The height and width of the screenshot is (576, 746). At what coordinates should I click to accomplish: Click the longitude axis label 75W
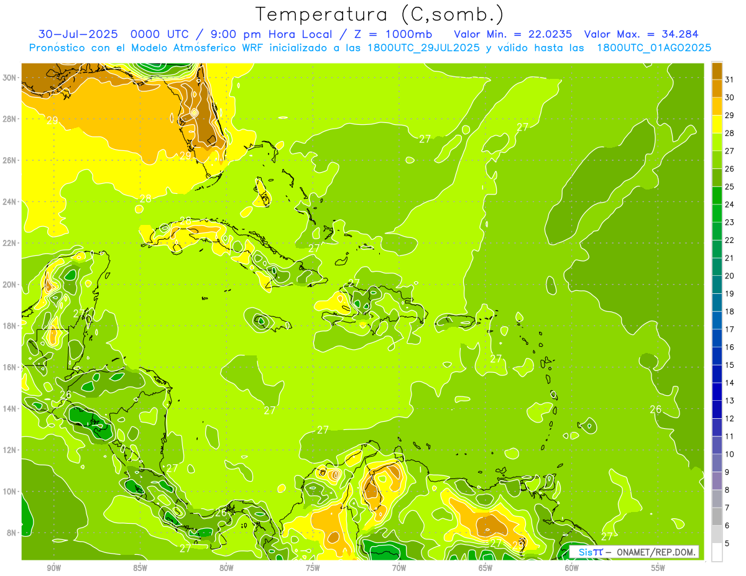pyautogui.click(x=313, y=568)
